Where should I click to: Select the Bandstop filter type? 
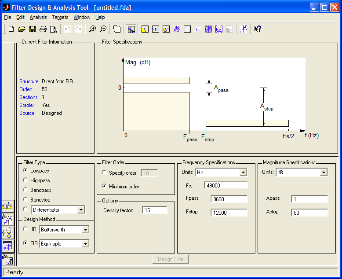click(x=25, y=199)
